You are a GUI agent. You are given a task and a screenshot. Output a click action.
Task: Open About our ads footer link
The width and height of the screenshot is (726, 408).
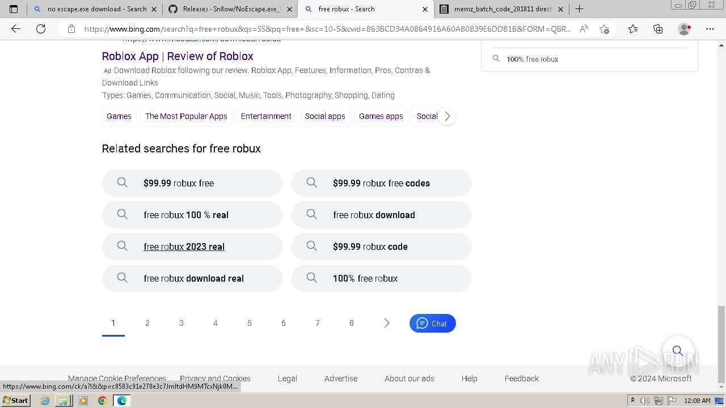click(x=410, y=379)
